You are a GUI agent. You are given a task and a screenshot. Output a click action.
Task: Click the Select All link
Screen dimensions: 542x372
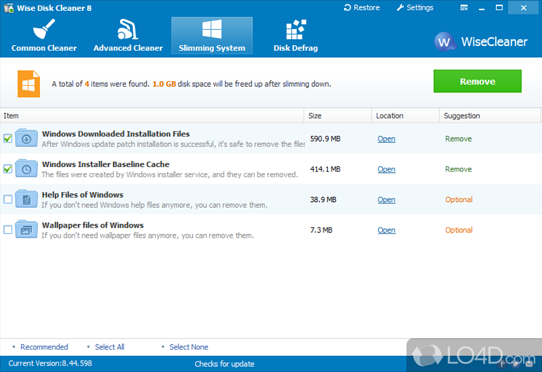pyautogui.click(x=109, y=347)
